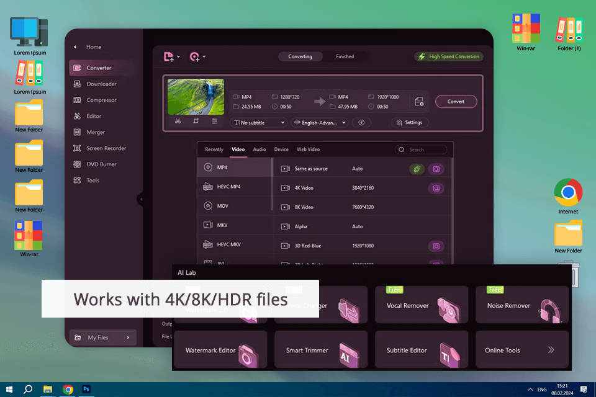Expand the My Files entry
The width and height of the screenshot is (596, 397).
[x=102, y=337]
